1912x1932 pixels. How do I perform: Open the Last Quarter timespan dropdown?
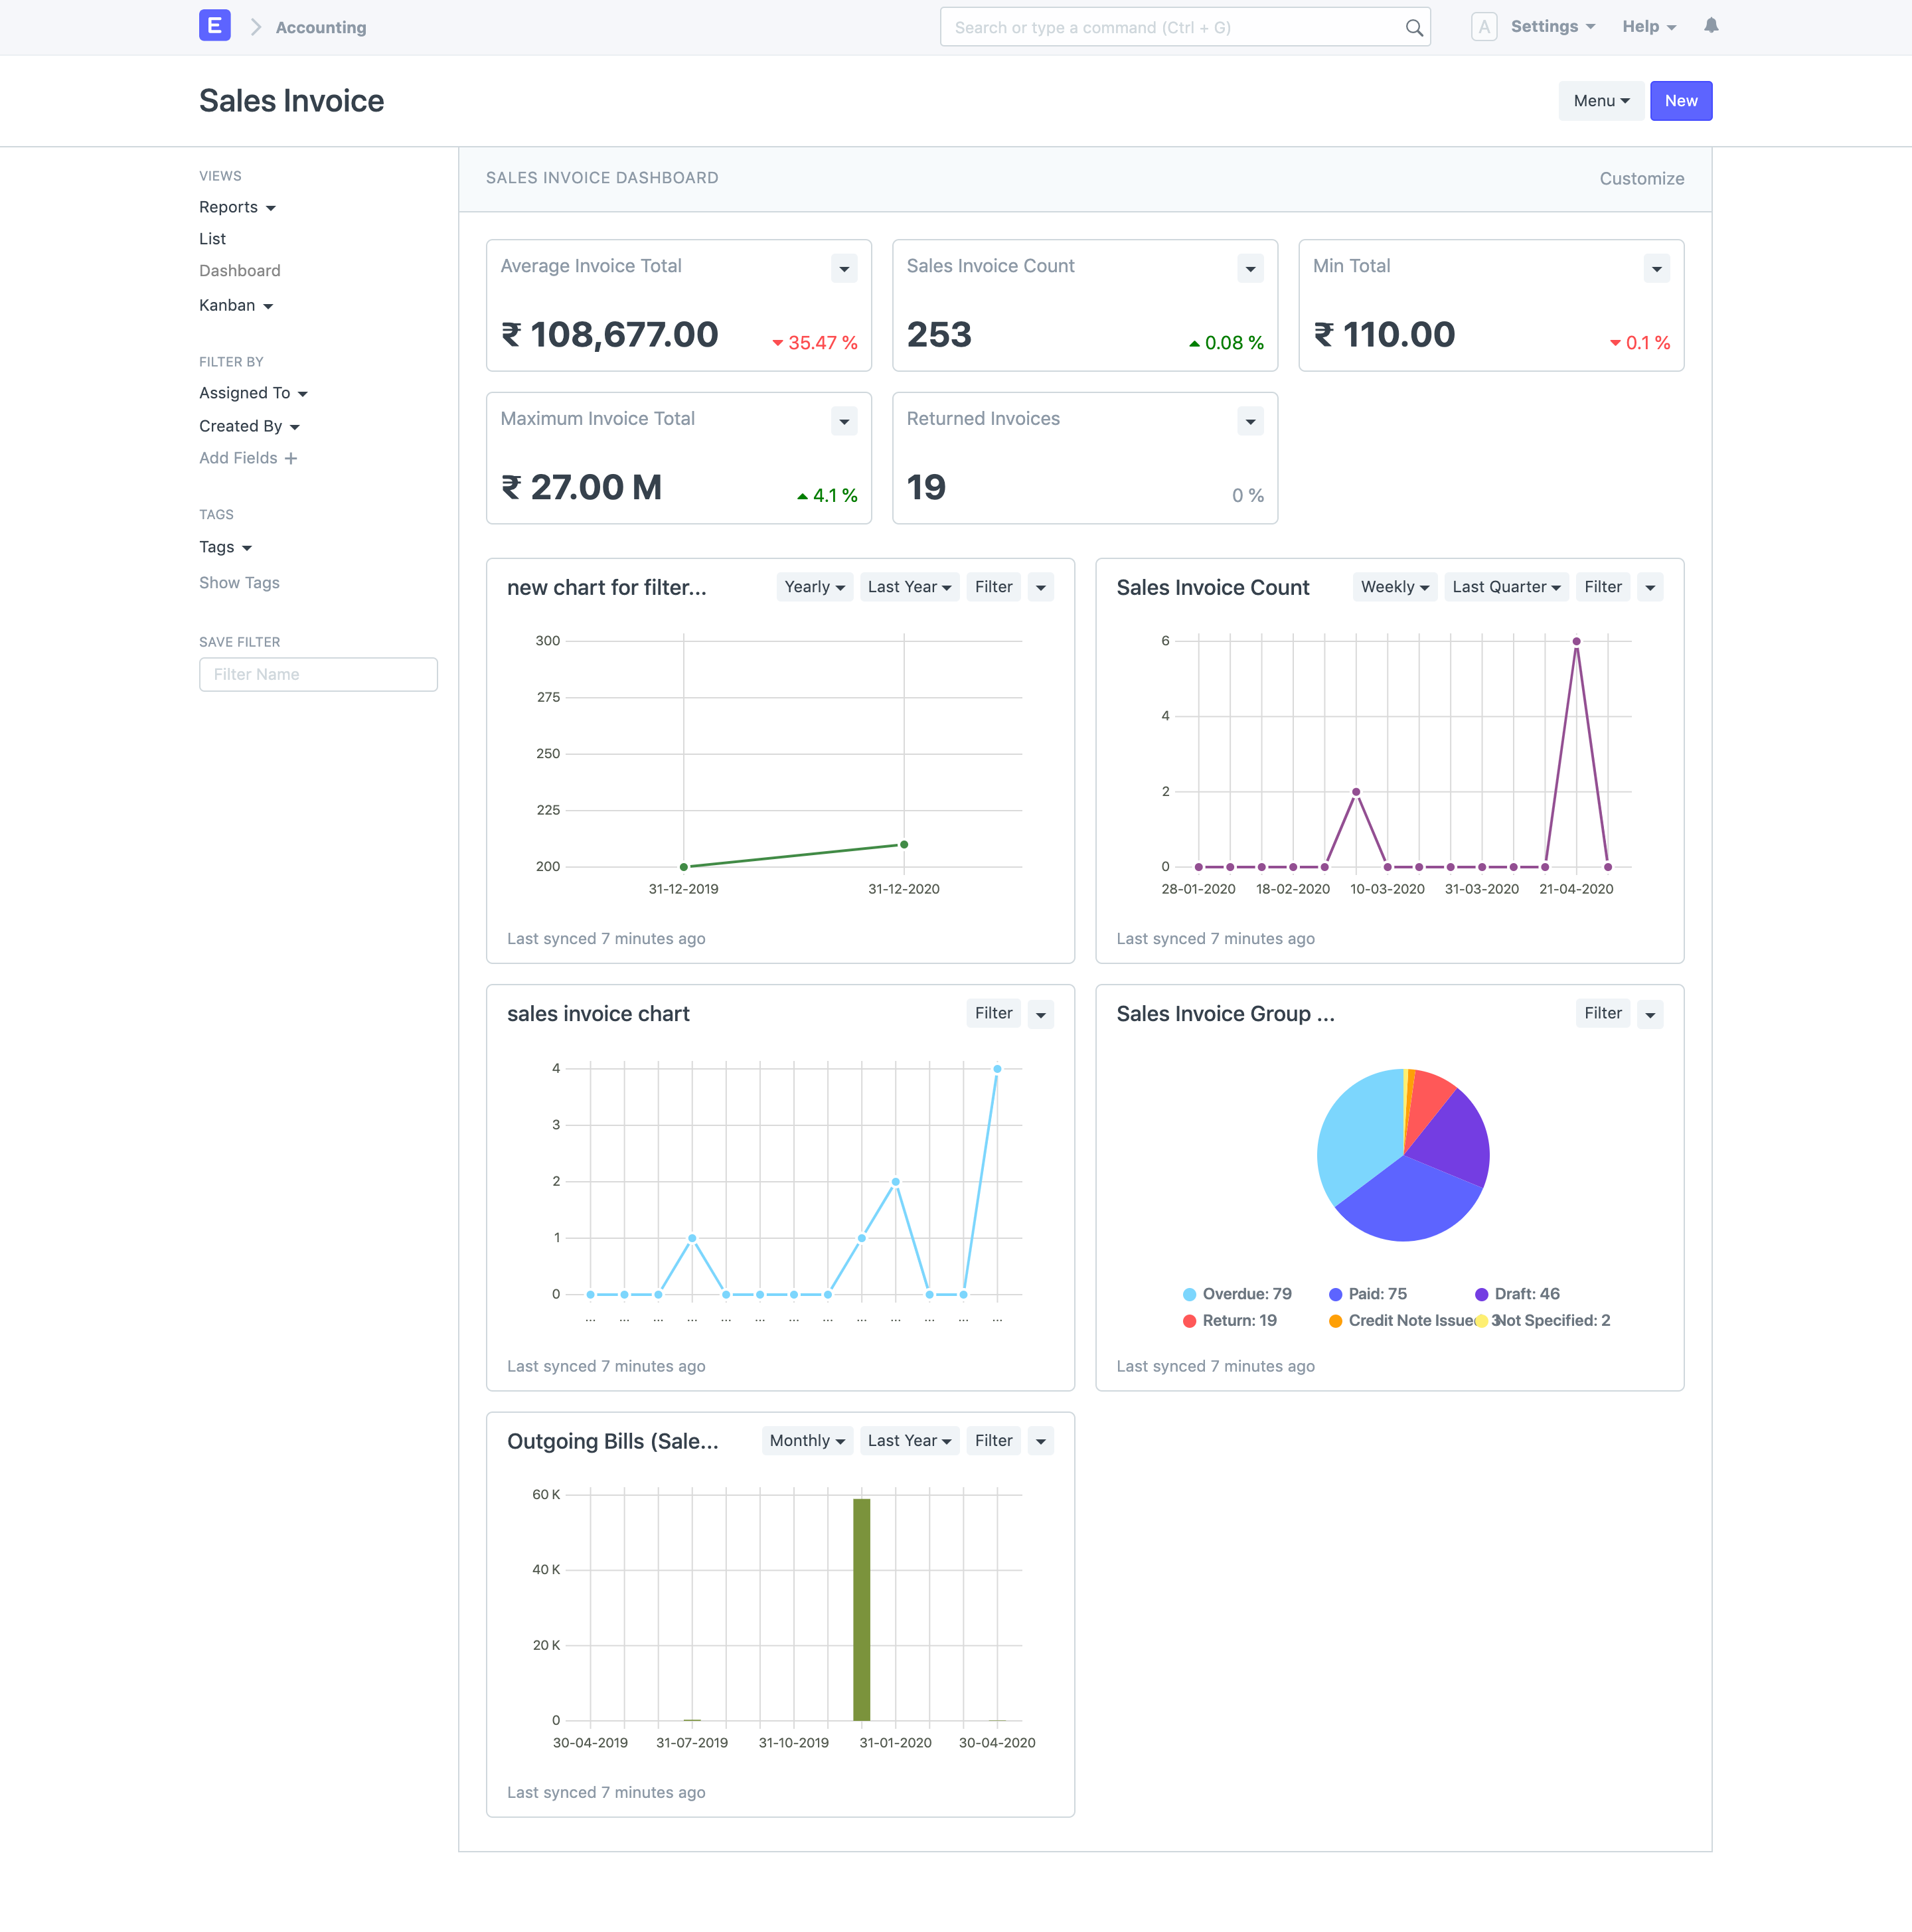[x=1506, y=587]
